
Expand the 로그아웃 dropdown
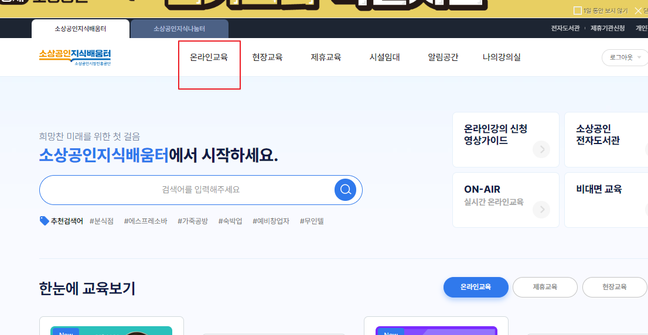click(x=625, y=57)
